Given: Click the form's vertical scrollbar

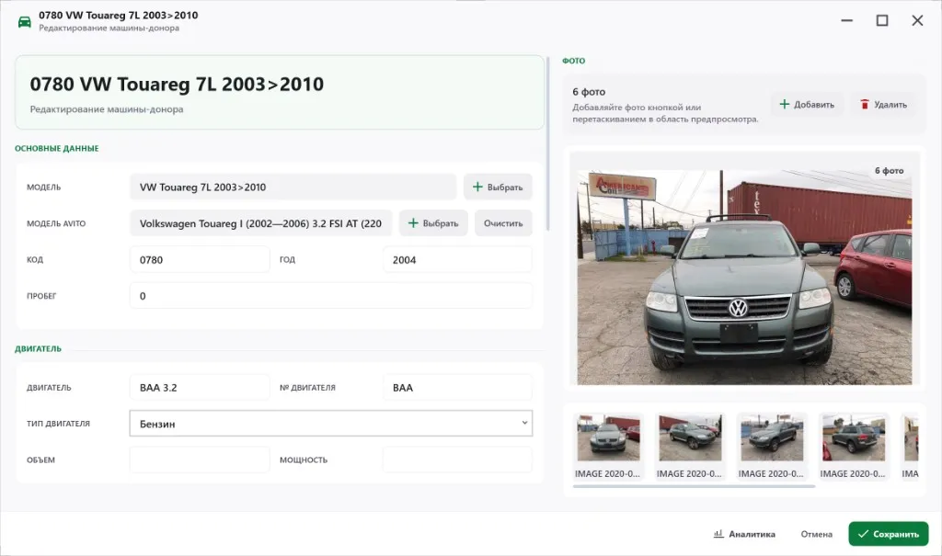Looking at the screenshot, I should coord(547,144).
